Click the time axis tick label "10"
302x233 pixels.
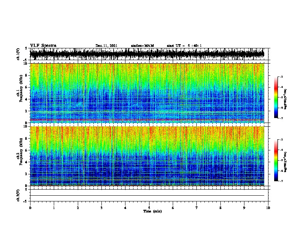coord(268,208)
